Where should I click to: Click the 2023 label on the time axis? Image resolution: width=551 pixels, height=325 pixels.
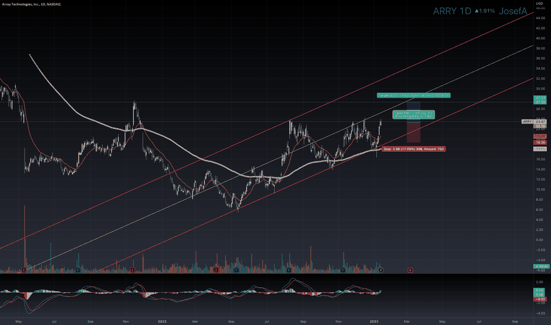[374, 321]
